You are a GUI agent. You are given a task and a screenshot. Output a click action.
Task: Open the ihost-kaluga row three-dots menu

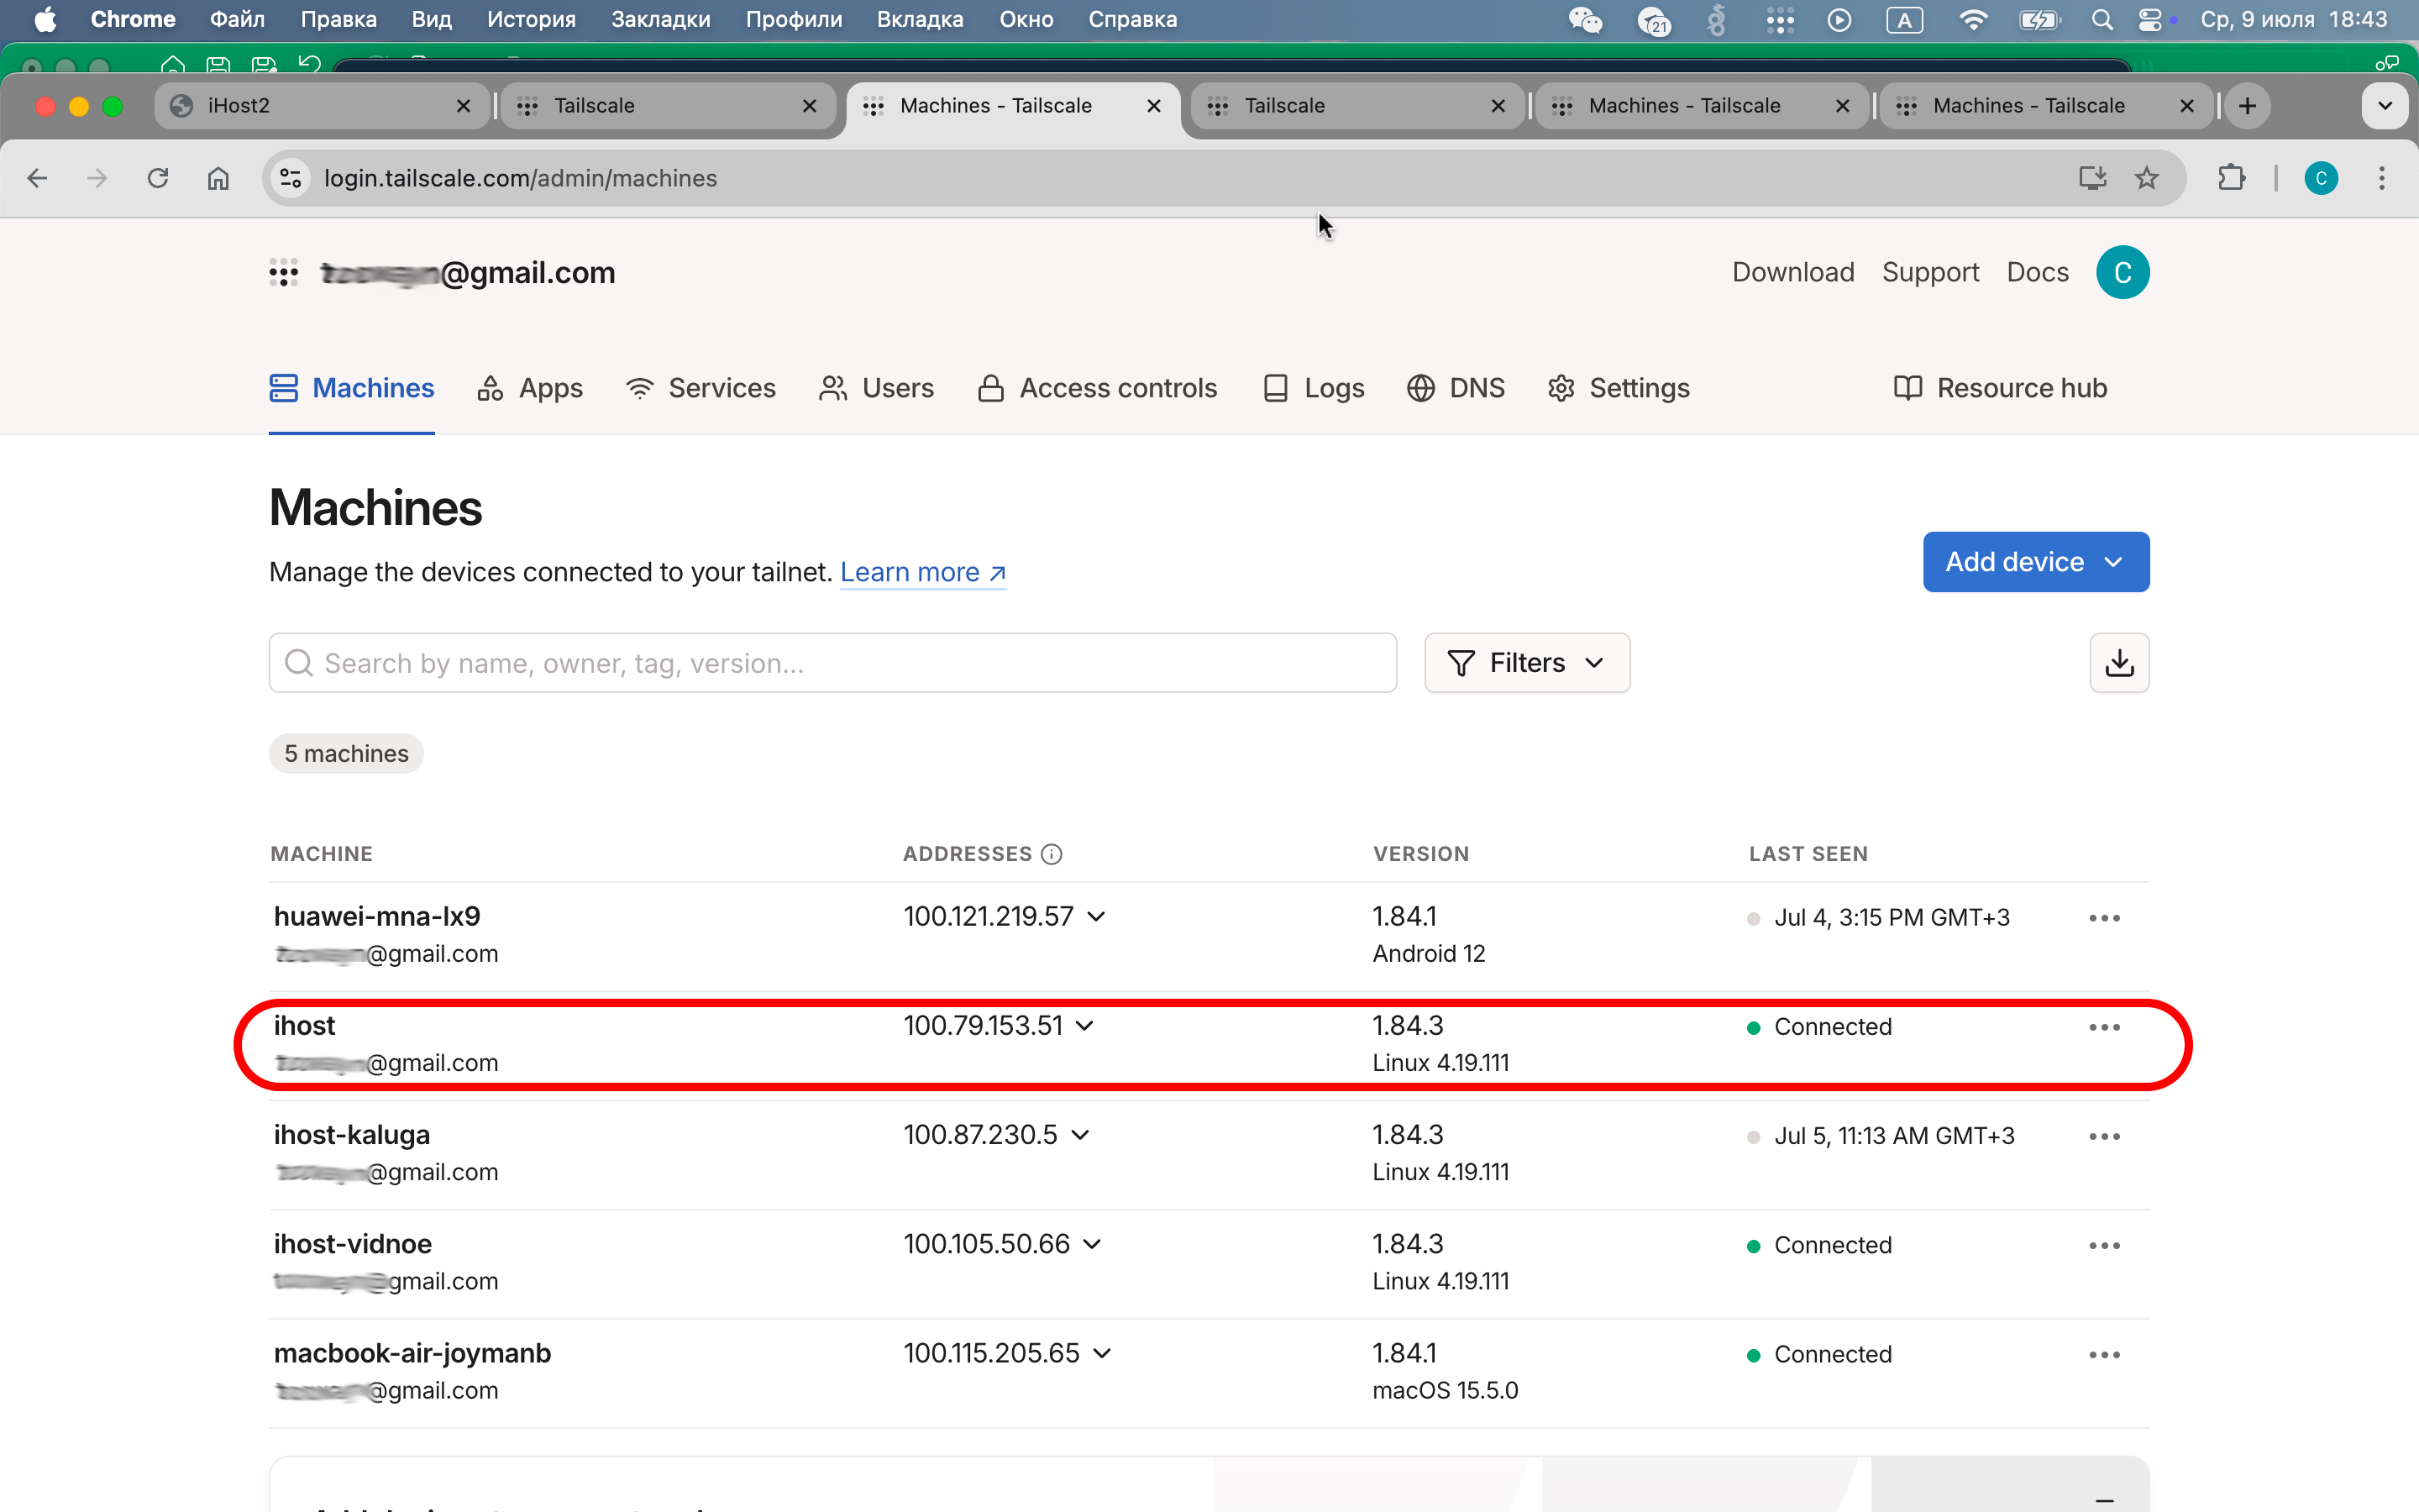[x=2104, y=1136]
